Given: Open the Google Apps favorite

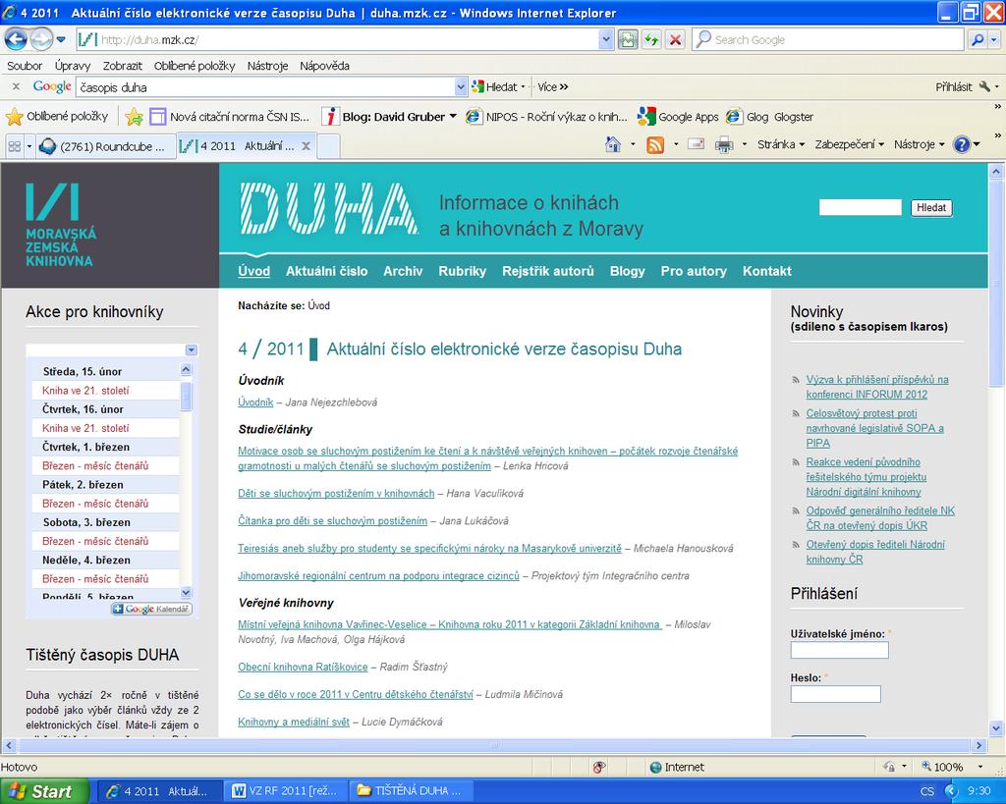Looking at the screenshot, I should [x=678, y=117].
